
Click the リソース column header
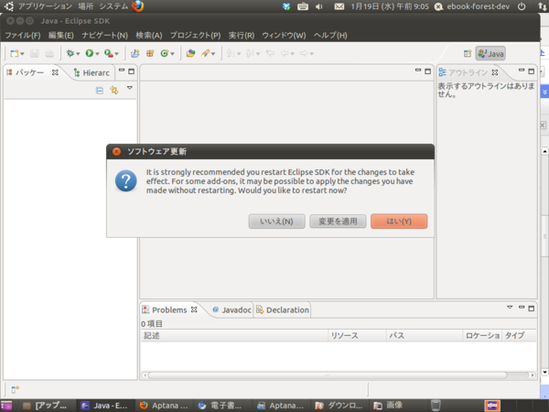point(357,336)
